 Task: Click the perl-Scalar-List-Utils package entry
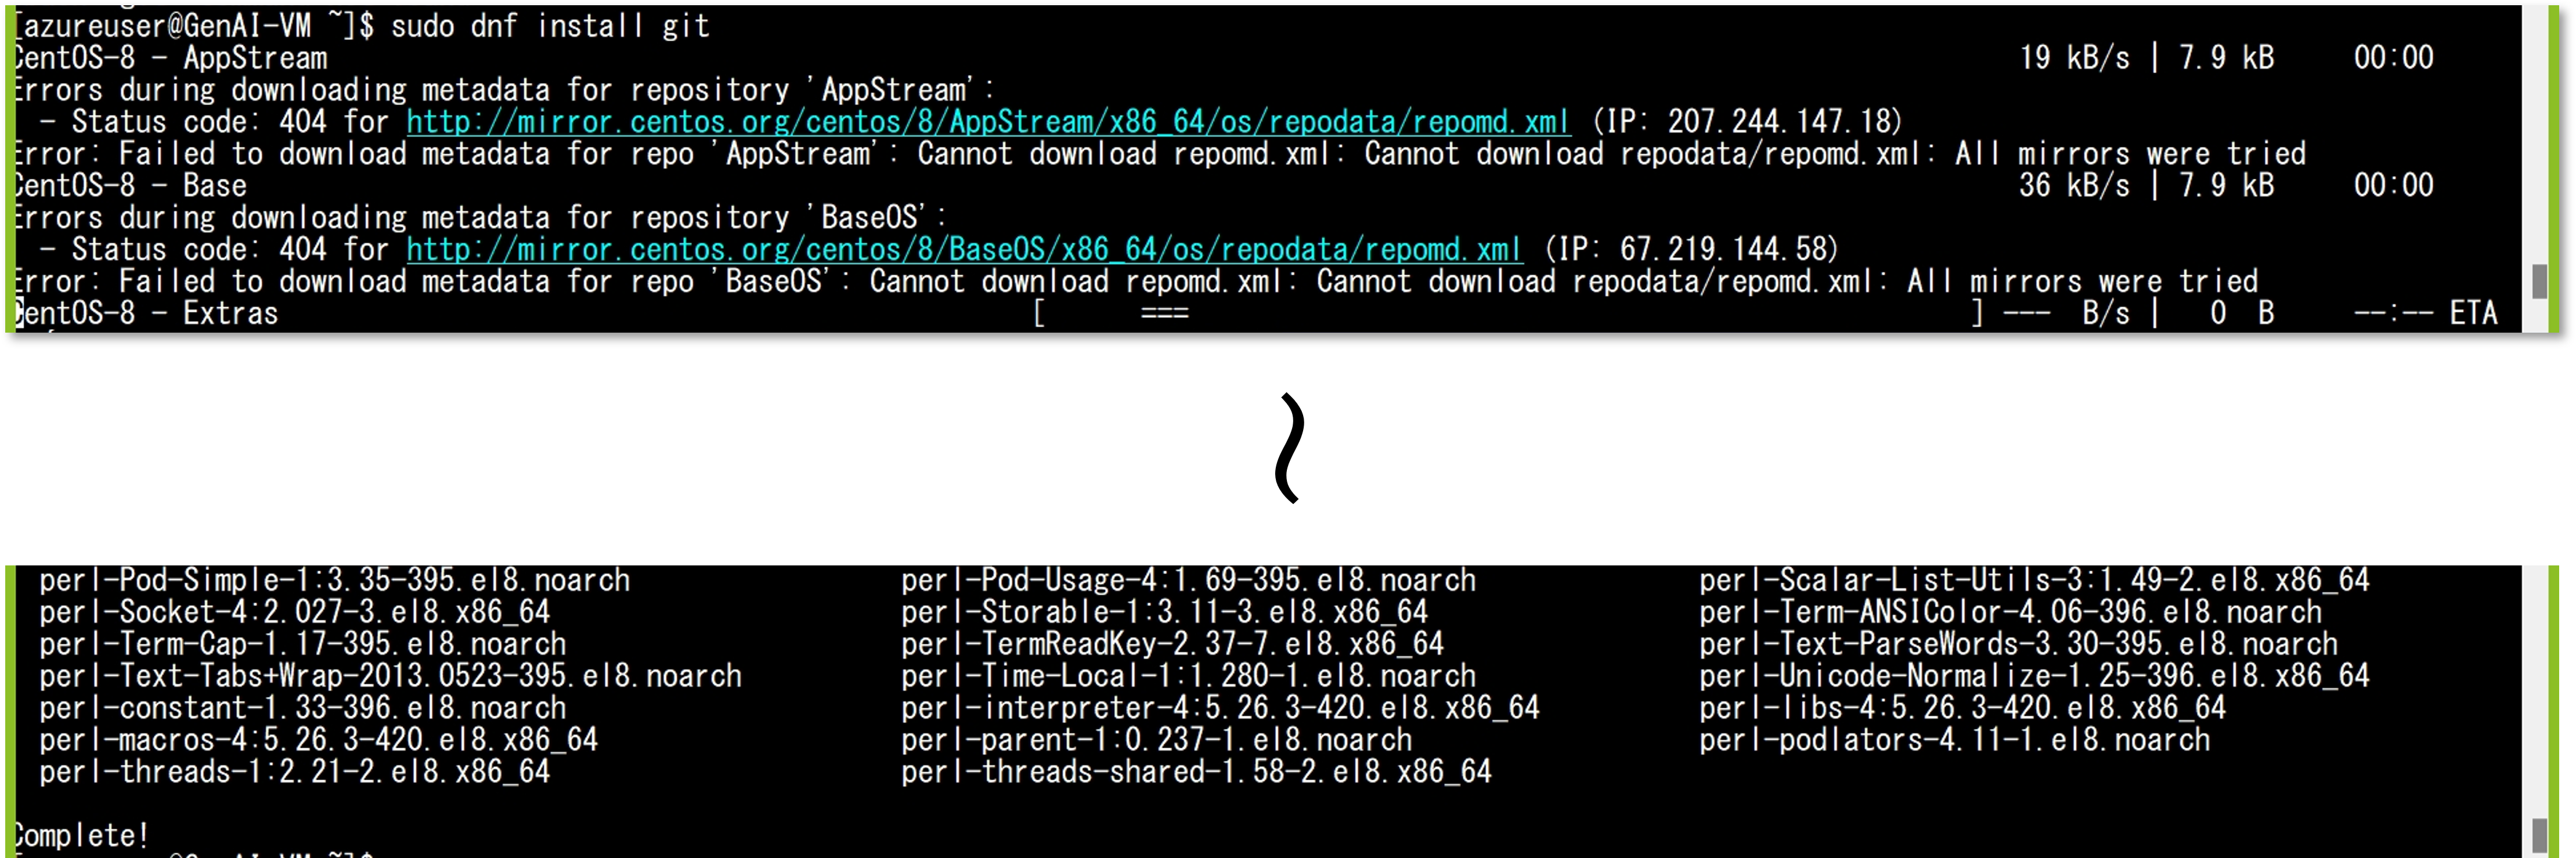(2034, 580)
